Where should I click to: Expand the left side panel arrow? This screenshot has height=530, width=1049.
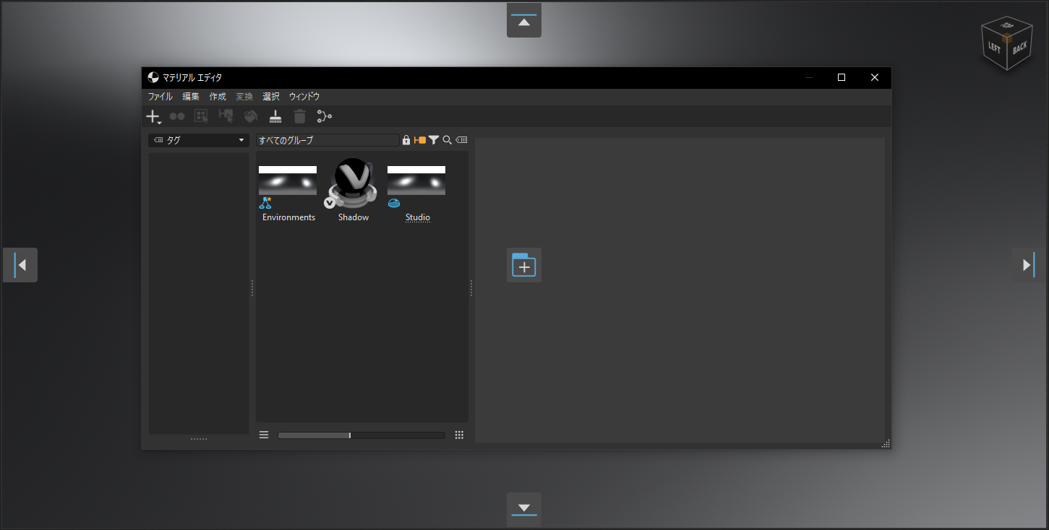click(20, 265)
